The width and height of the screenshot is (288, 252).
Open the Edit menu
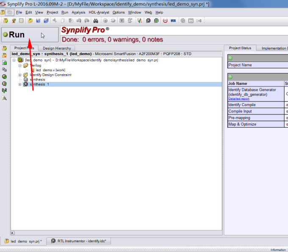click(x=29, y=12)
